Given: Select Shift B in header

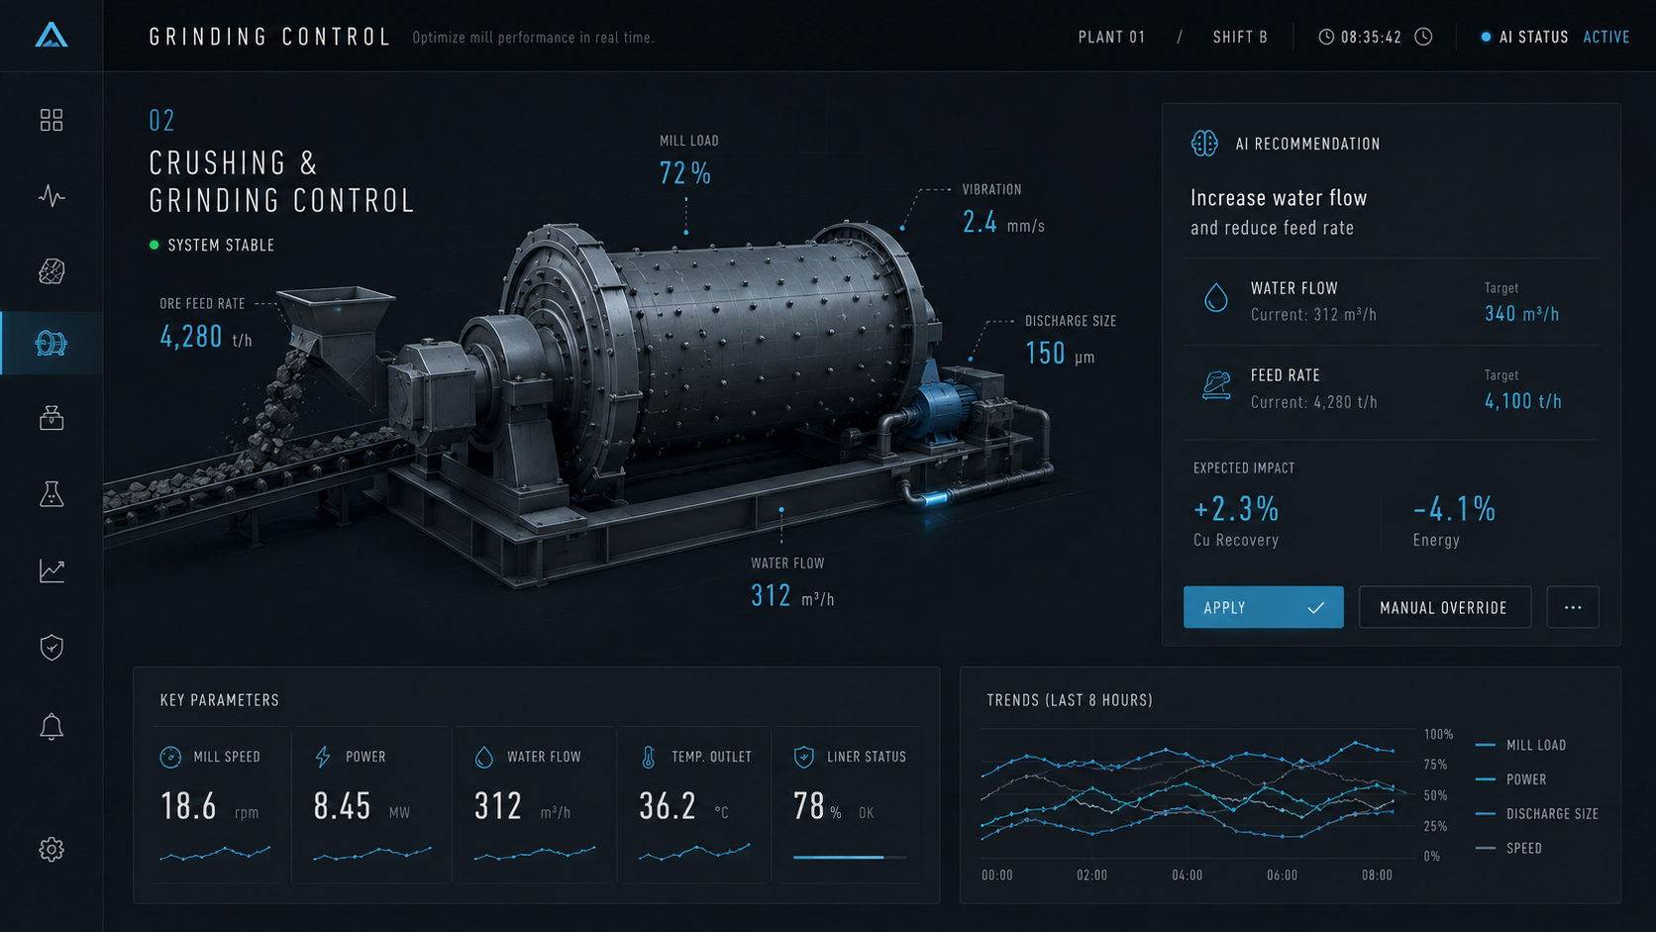Looking at the screenshot, I should click(1240, 37).
